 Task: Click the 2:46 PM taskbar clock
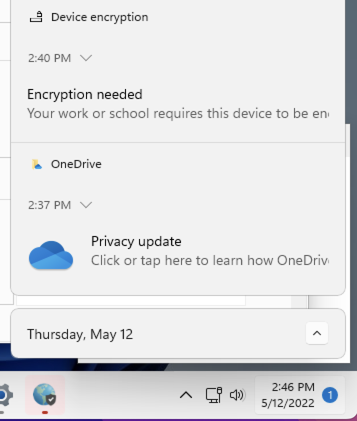pyautogui.click(x=287, y=395)
